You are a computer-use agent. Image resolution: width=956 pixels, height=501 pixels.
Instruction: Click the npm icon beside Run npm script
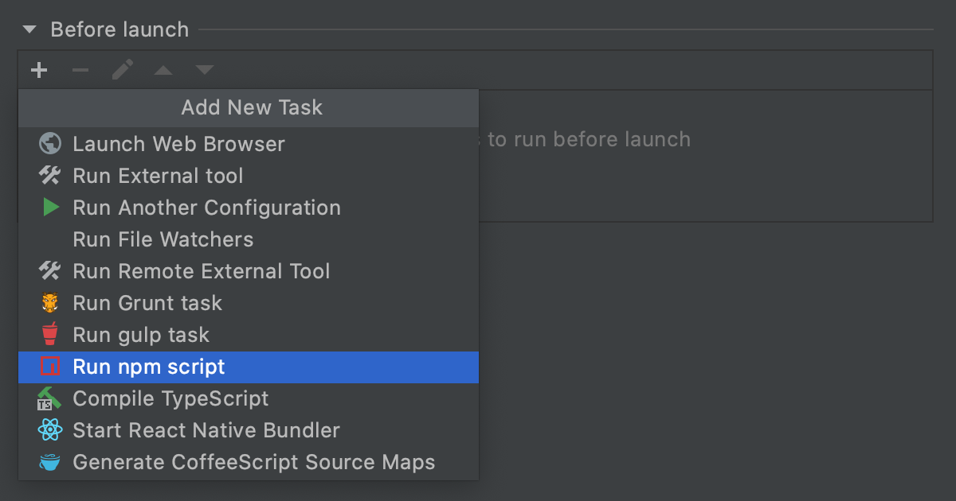[x=49, y=367]
